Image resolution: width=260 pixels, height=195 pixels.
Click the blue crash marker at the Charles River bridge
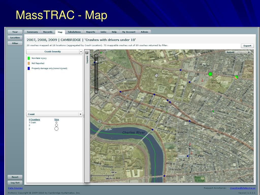pos(152,129)
